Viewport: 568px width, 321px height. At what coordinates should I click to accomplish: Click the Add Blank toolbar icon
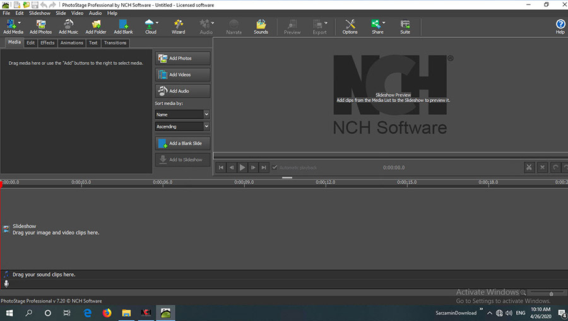pos(124,26)
